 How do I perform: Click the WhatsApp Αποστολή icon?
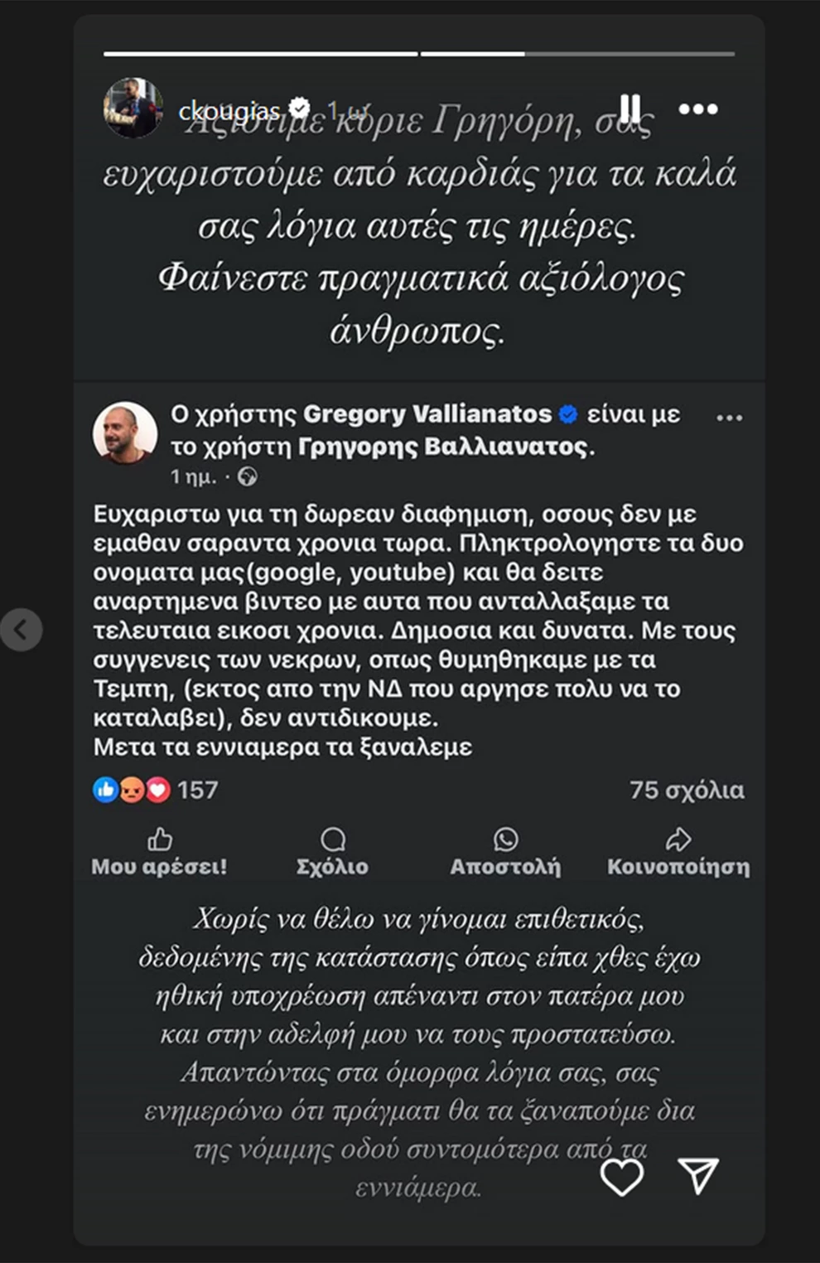[505, 840]
